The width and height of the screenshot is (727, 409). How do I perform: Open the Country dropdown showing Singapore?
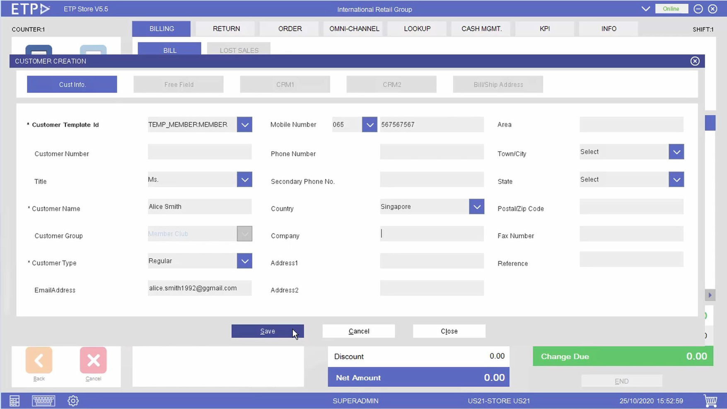pyautogui.click(x=476, y=206)
